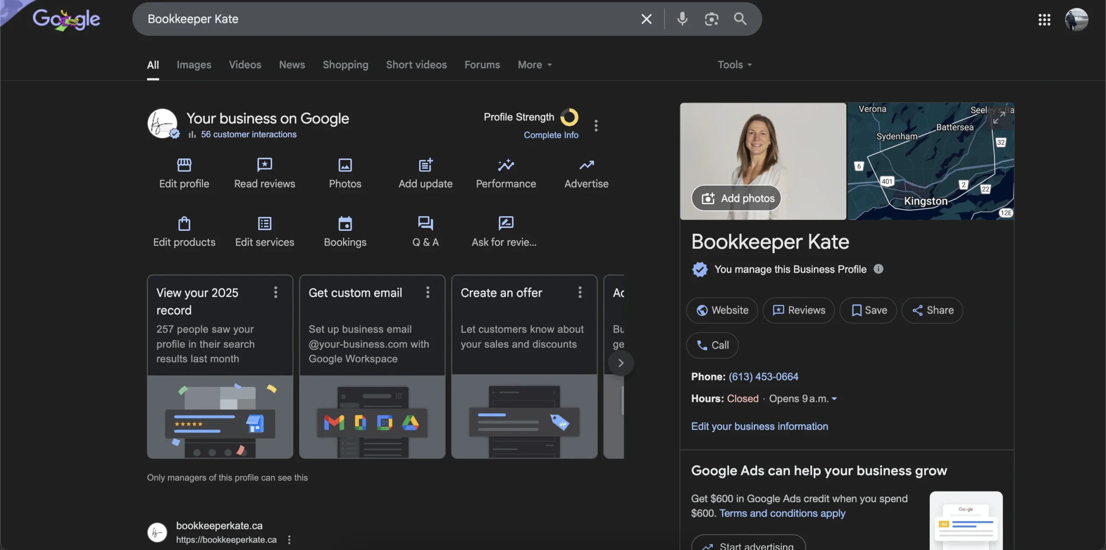Image resolution: width=1106 pixels, height=550 pixels.
Task: Open the Bookings calendar icon
Action: click(345, 223)
